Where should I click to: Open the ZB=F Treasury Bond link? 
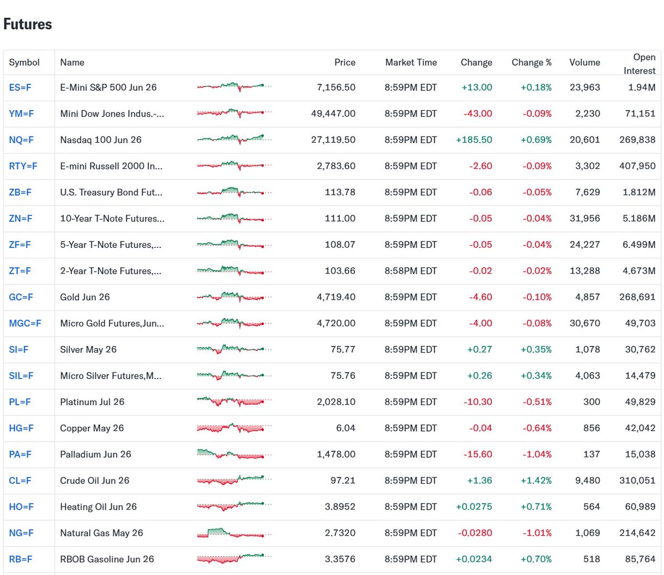click(20, 192)
